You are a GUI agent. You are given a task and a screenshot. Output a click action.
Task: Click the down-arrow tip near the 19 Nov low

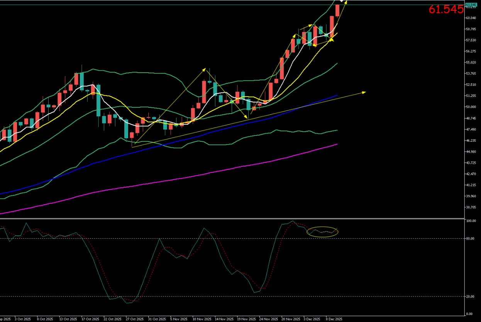pos(246,117)
